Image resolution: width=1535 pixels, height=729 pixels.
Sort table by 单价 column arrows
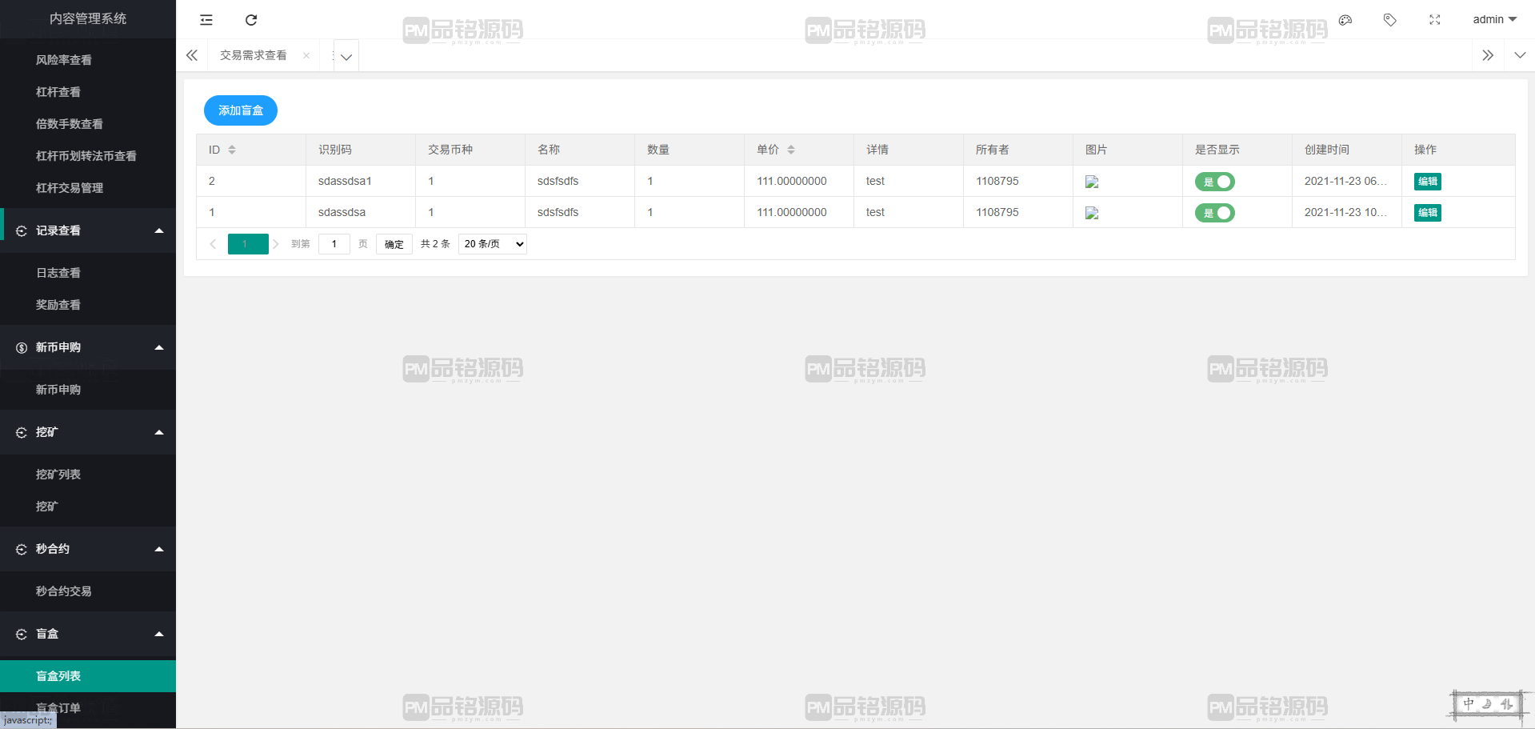click(791, 150)
